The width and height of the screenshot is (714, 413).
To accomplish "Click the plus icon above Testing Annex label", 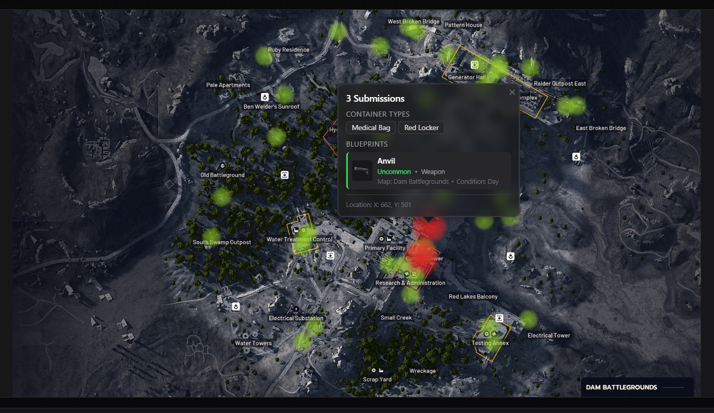I will [x=486, y=334].
